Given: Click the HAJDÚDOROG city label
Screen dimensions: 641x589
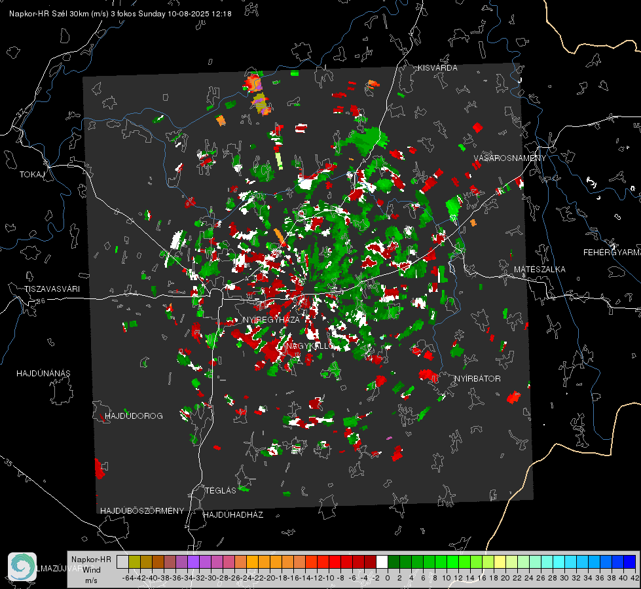Looking at the screenshot, I should click(134, 416).
